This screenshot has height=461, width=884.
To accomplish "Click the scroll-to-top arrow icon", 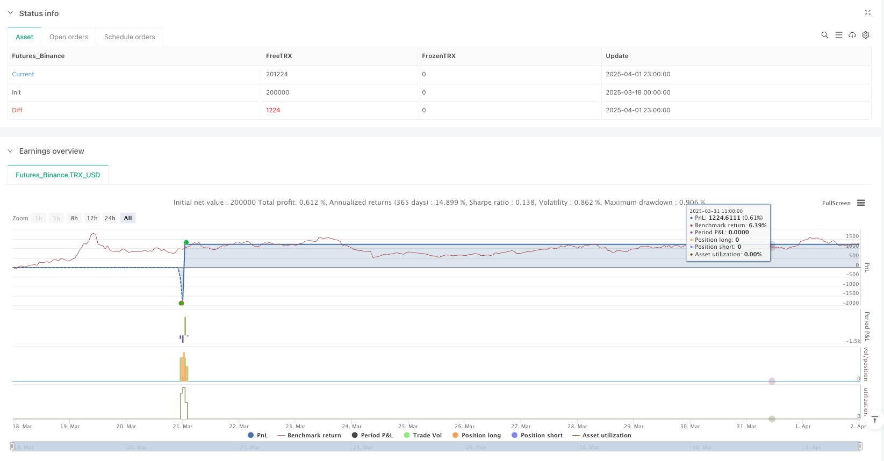I will 875,420.
